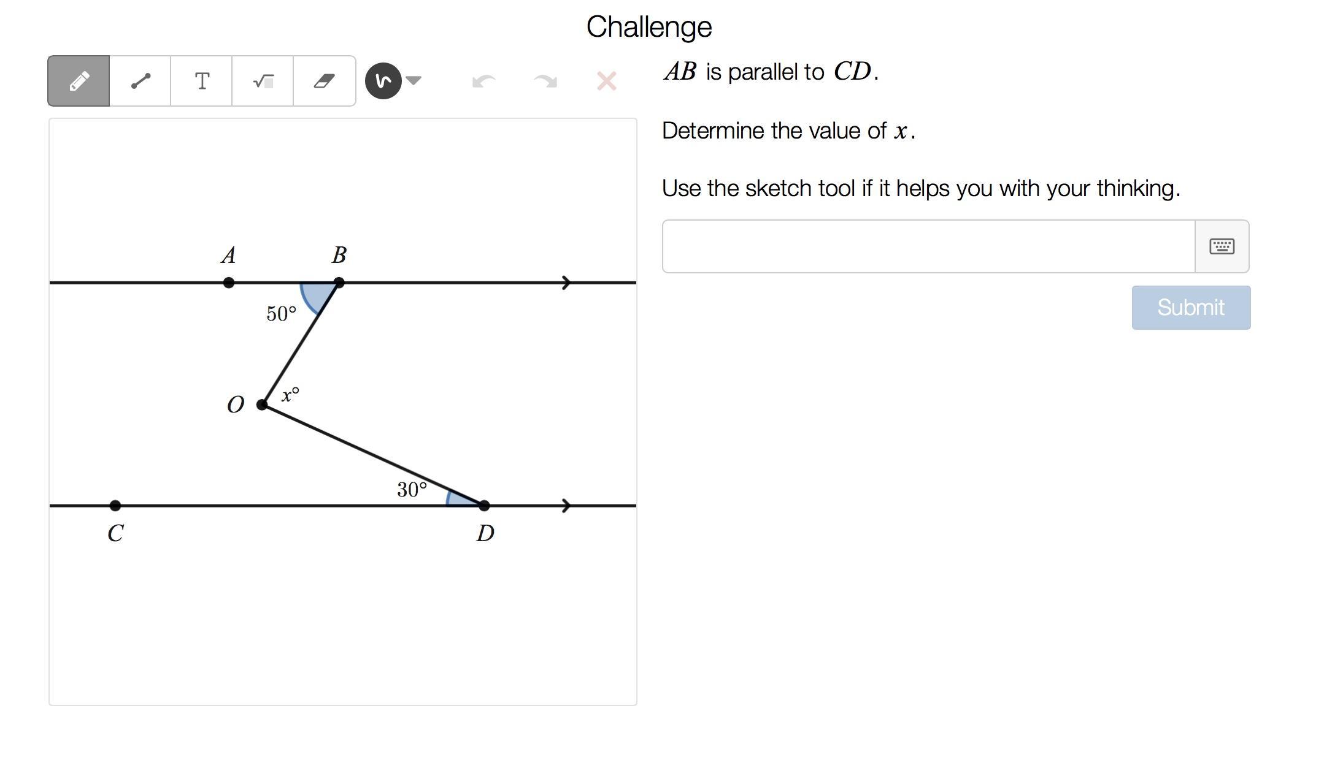Click the x° angle label near O
This screenshot has height=760, width=1324.
pyautogui.click(x=290, y=395)
